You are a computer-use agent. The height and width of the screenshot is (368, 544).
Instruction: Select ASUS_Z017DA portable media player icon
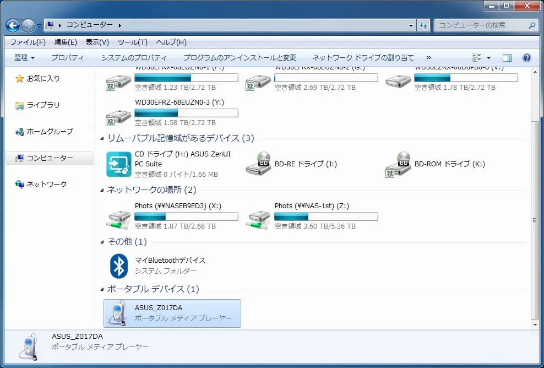coord(118,313)
